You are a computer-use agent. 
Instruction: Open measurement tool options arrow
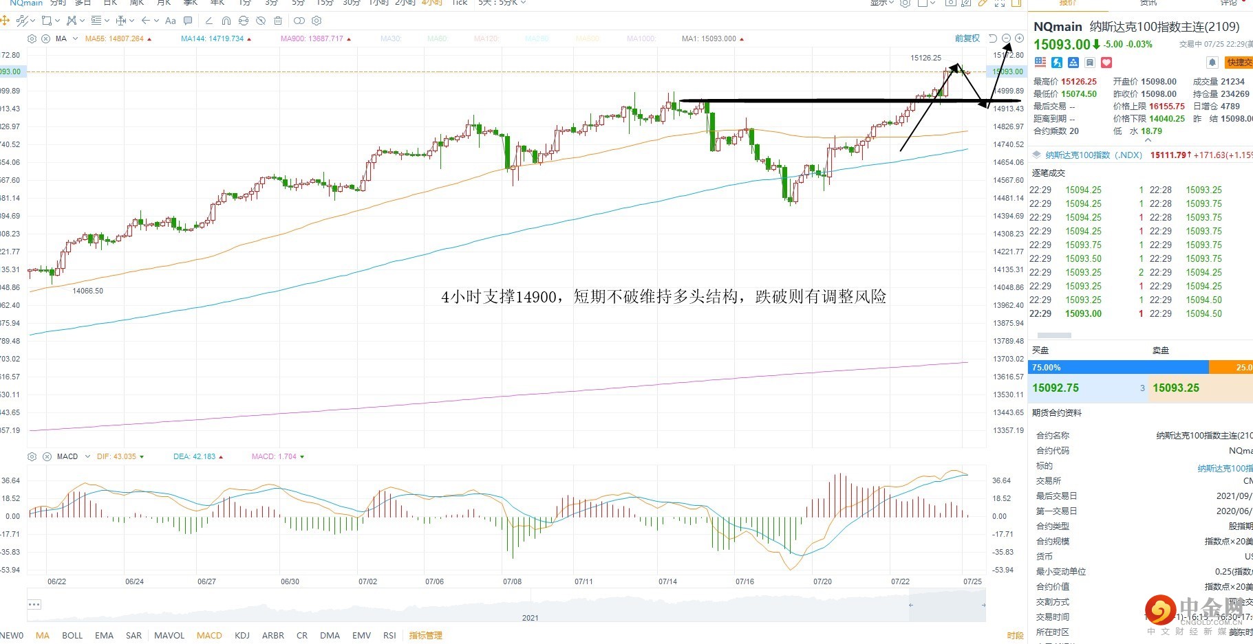coord(131,21)
